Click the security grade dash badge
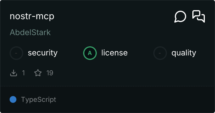Image resolution: width=215 pixels, height=113 pixels. [16, 53]
